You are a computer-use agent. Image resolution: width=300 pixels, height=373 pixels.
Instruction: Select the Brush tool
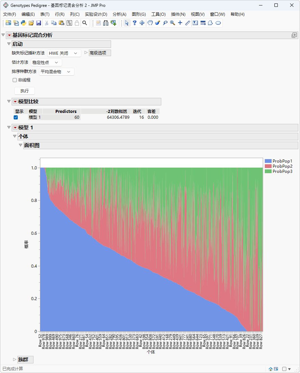[x=157, y=23]
